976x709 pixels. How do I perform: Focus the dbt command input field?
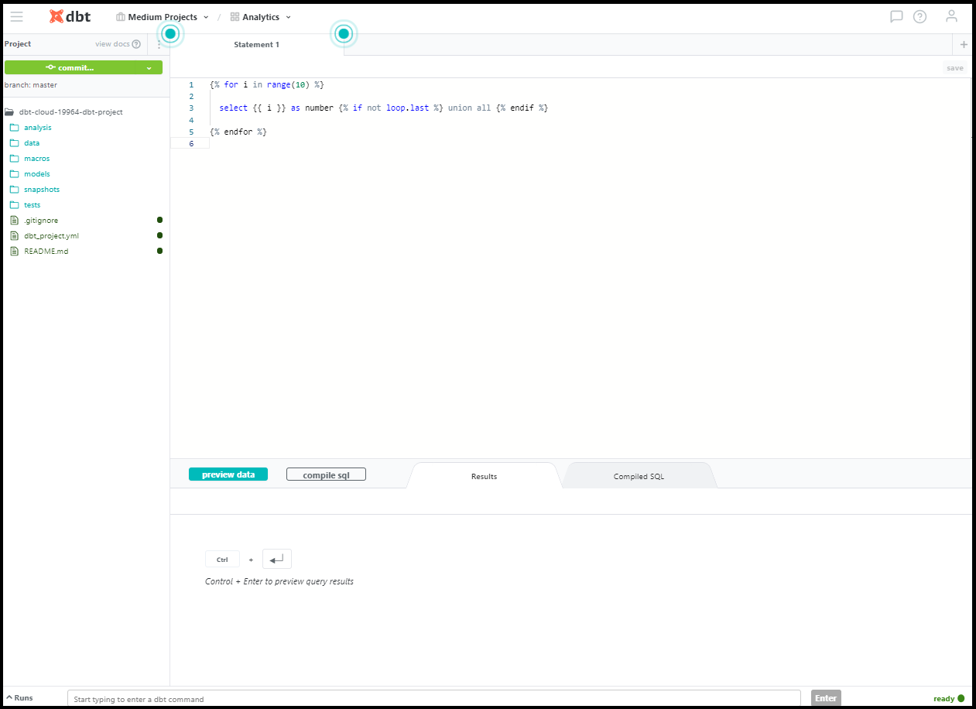pyautogui.click(x=434, y=698)
